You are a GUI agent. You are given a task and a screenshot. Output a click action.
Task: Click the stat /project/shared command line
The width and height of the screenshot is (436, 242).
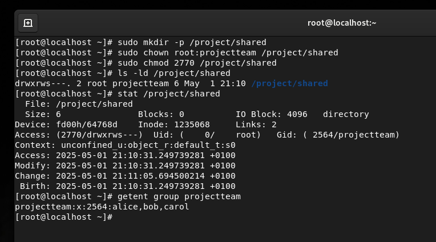[118, 94]
